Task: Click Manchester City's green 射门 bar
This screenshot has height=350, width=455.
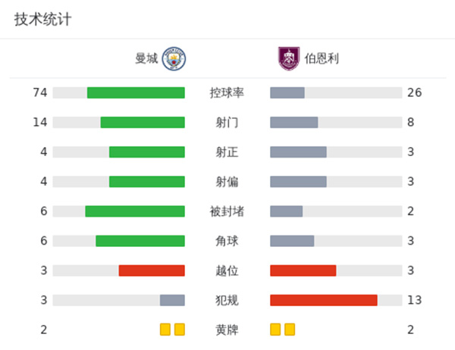Action: pos(143,122)
